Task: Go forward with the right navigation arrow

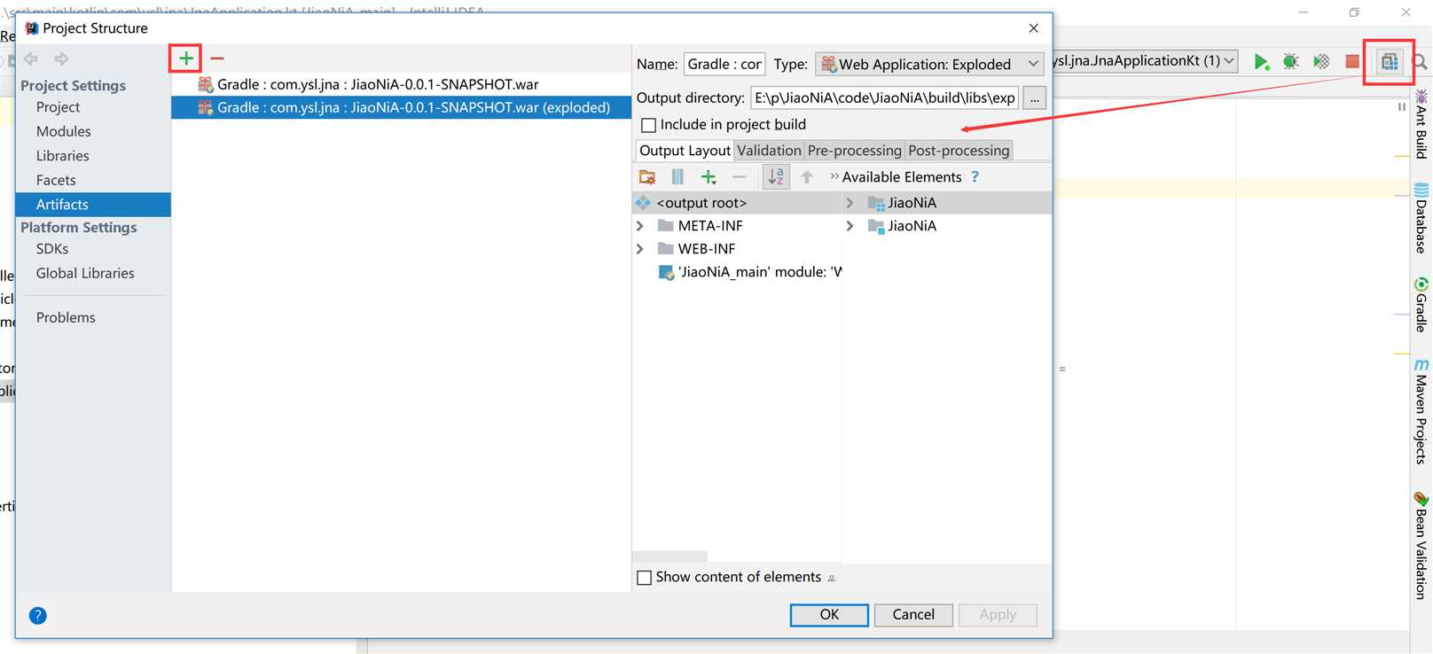Action: (x=61, y=58)
